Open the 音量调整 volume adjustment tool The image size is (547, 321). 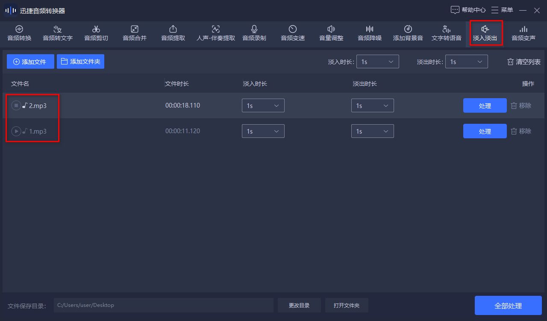pos(331,33)
